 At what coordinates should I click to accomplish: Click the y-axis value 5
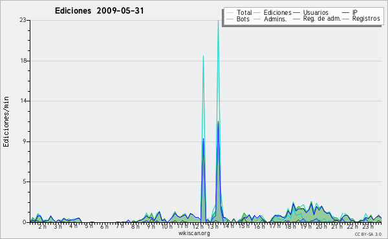click(x=25, y=182)
